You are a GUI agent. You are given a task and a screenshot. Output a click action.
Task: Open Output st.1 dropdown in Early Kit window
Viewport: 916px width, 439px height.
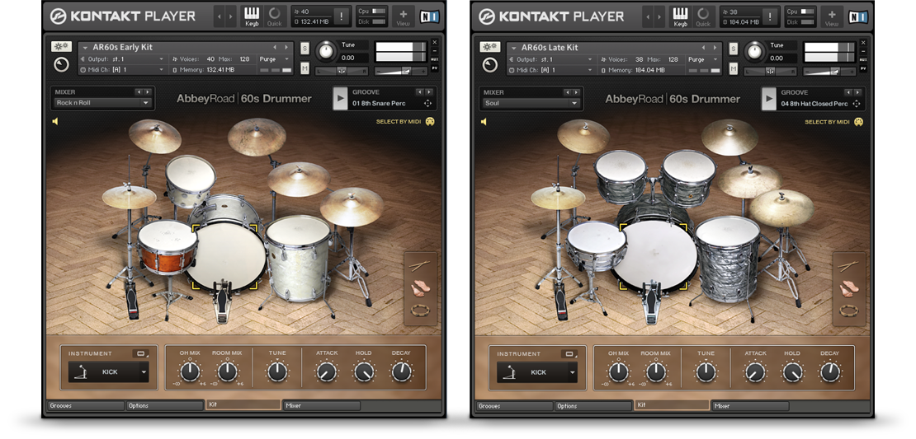pyautogui.click(x=122, y=59)
